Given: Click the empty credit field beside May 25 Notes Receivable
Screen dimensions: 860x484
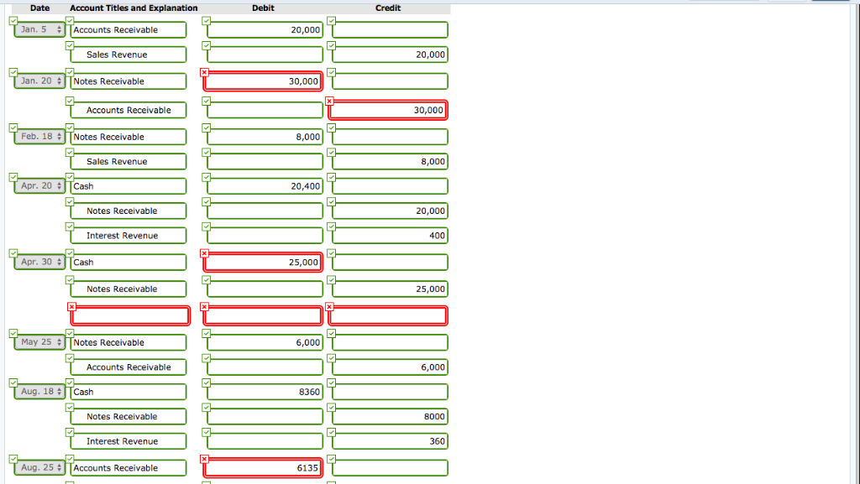Looking at the screenshot, I should click(388, 342).
